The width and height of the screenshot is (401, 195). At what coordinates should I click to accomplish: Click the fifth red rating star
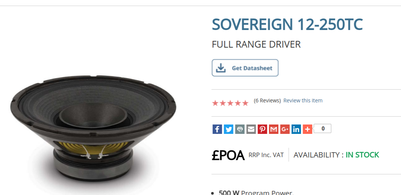point(245,103)
